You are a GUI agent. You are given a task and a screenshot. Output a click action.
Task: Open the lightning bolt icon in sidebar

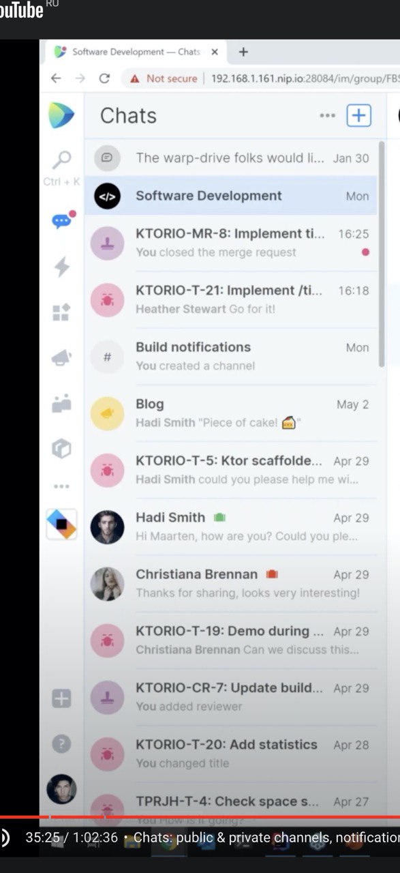pyautogui.click(x=61, y=267)
